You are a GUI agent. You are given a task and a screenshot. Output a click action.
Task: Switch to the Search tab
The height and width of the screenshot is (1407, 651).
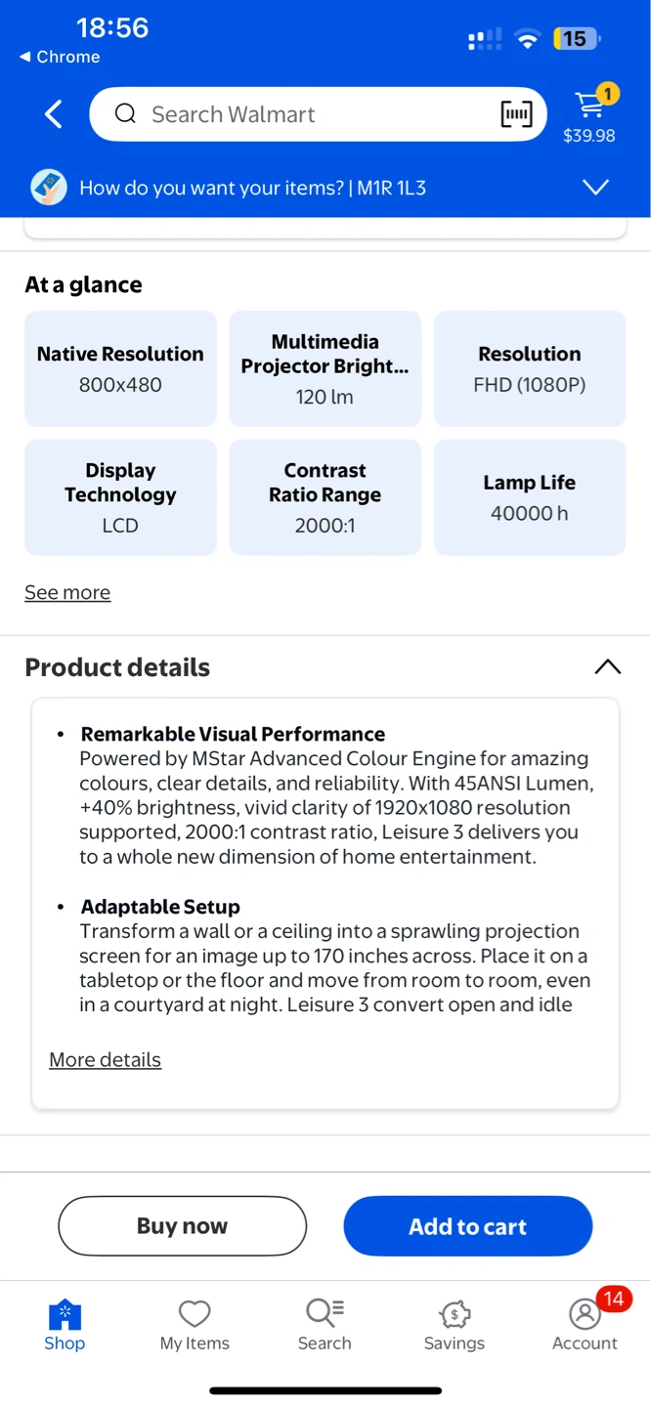point(325,1325)
